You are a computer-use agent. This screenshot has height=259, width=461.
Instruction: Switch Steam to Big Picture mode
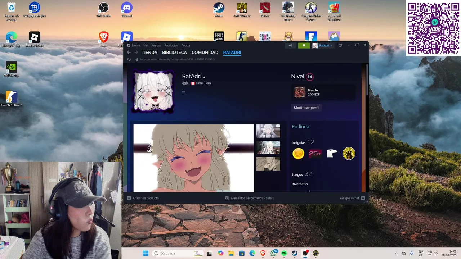click(x=340, y=45)
